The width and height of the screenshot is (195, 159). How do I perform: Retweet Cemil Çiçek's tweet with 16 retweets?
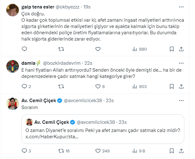pyautogui.click(x=61, y=151)
